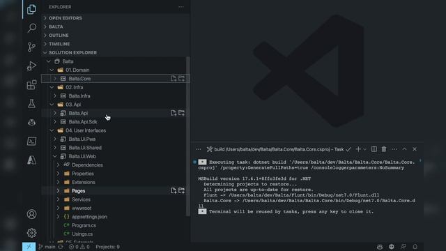Collapse the Balta solution node
446x251 pixels.
point(49,61)
